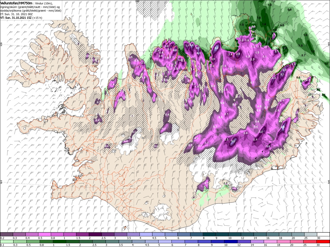This screenshot has width=330, height=247.
Task: Click the 4.0 snowfall value on the map
Action: (175, 50)
